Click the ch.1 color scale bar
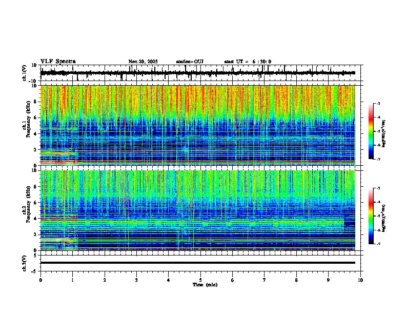This screenshot has height=314, width=406. tap(371, 131)
